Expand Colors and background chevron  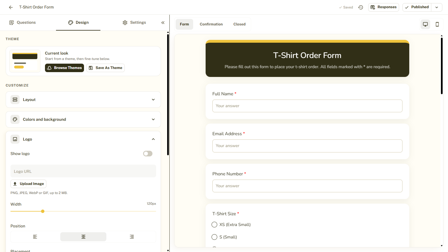click(x=153, y=119)
